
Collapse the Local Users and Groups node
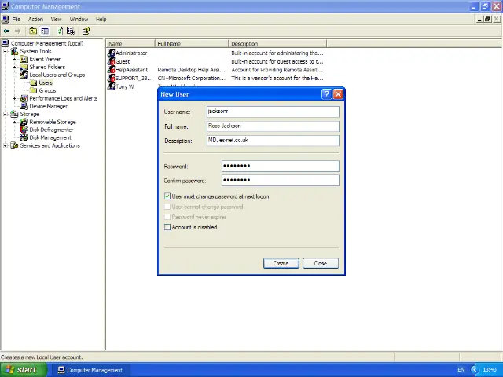14,75
